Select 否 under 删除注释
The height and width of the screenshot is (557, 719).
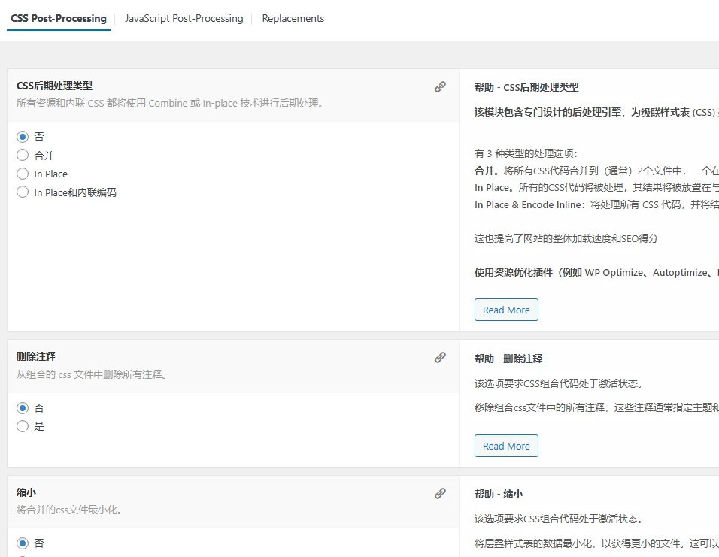23,407
